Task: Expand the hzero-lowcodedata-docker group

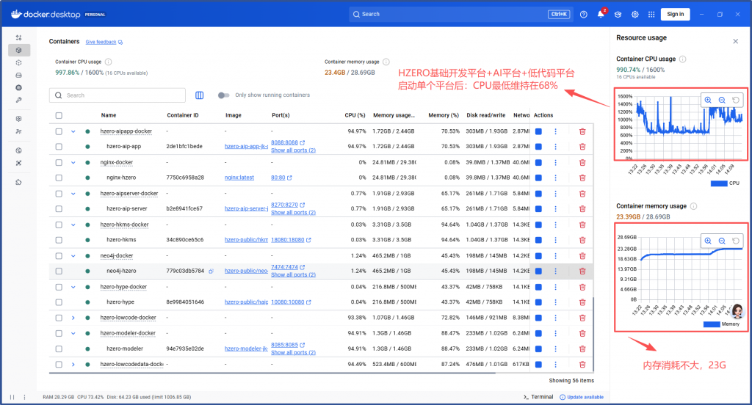Action: point(73,364)
